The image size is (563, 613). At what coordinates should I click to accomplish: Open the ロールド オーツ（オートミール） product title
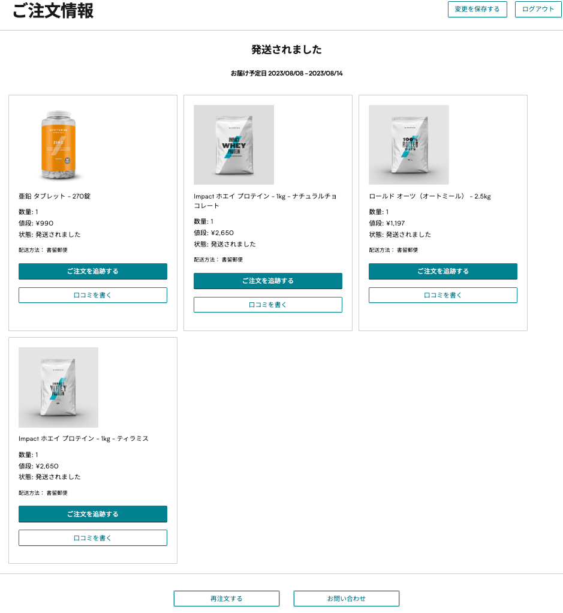(430, 196)
